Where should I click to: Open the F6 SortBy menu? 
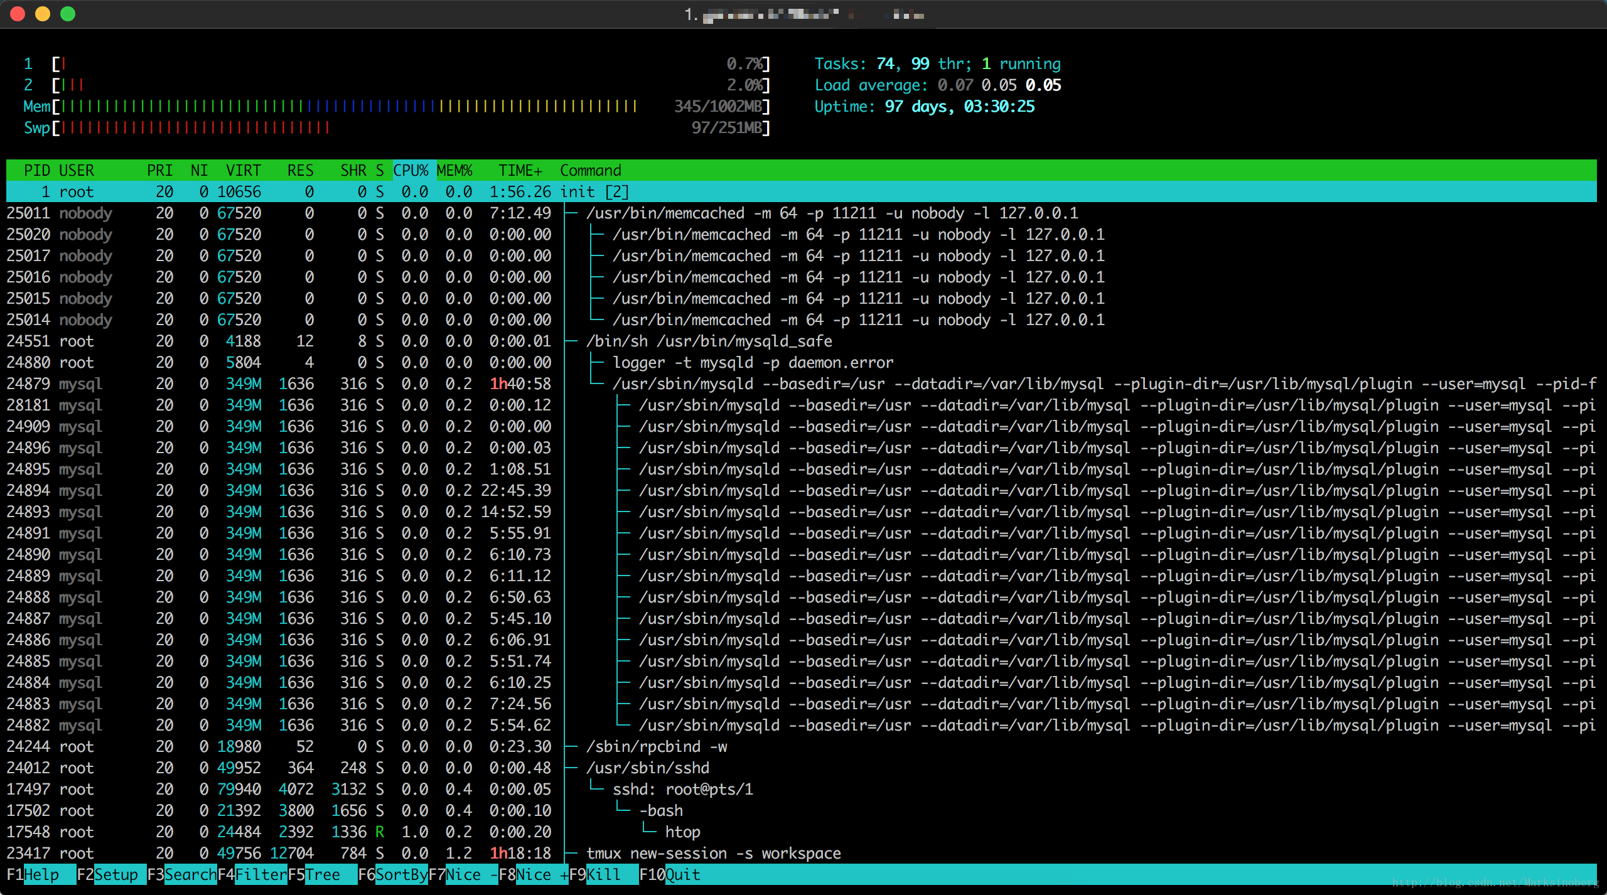coord(400,874)
